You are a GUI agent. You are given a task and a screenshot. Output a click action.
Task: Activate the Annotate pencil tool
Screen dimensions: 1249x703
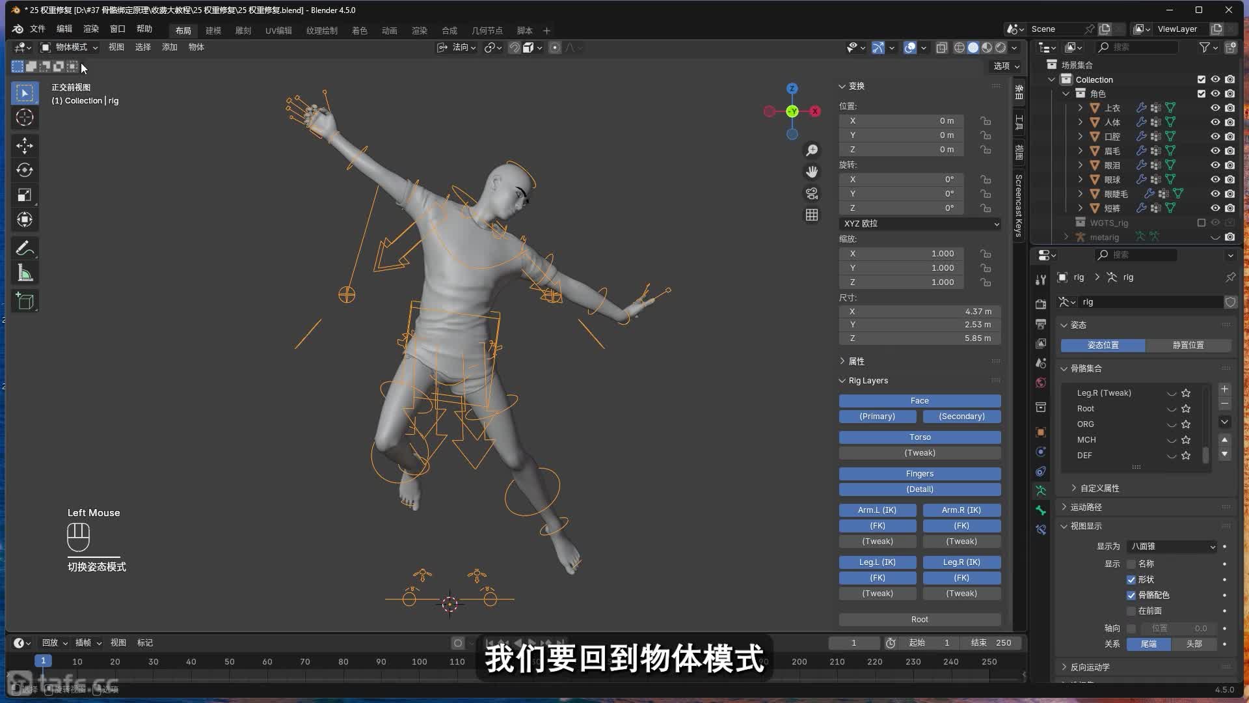point(25,249)
